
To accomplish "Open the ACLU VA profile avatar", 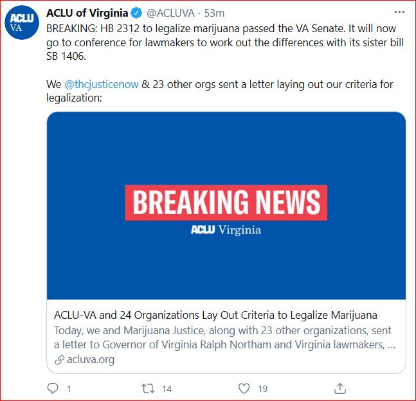I will click(22, 22).
